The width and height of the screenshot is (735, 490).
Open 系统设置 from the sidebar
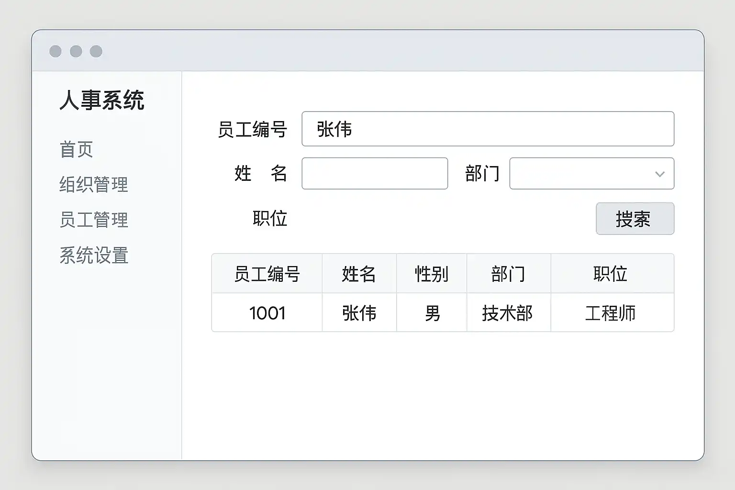point(94,256)
